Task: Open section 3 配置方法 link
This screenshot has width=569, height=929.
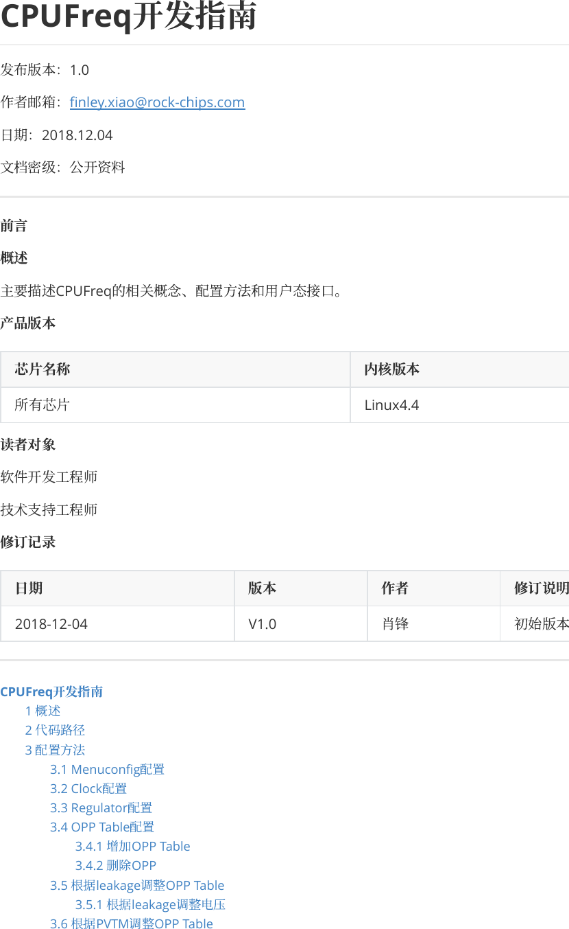Action: (x=55, y=750)
